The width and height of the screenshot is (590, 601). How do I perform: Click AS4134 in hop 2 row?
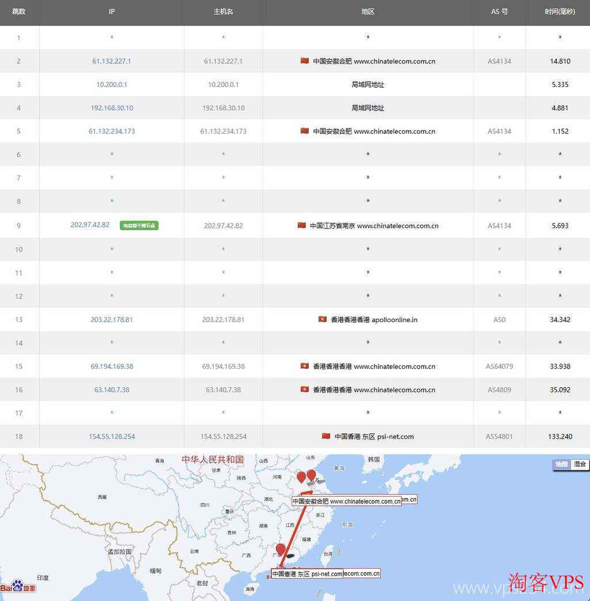pyautogui.click(x=499, y=61)
